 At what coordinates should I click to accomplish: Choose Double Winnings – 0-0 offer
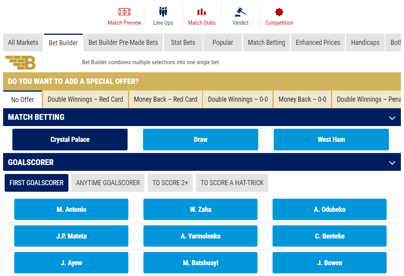point(238,99)
